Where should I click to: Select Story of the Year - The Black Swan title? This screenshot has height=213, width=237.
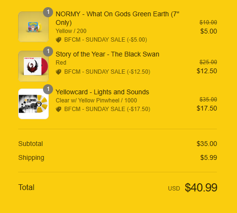108,54
